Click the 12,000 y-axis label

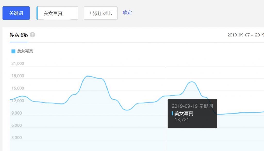click(x=18, y=101)
